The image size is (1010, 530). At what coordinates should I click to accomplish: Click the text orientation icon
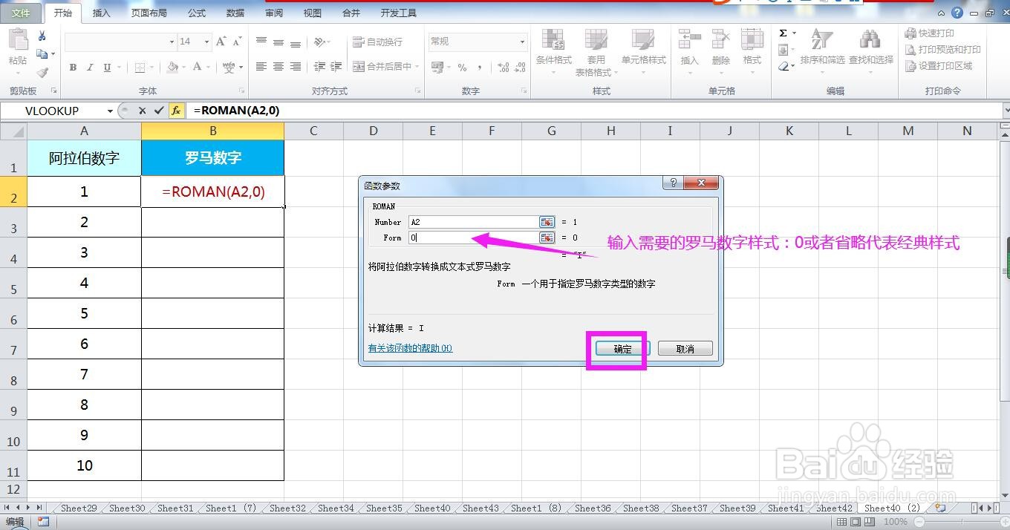point(320,42)
